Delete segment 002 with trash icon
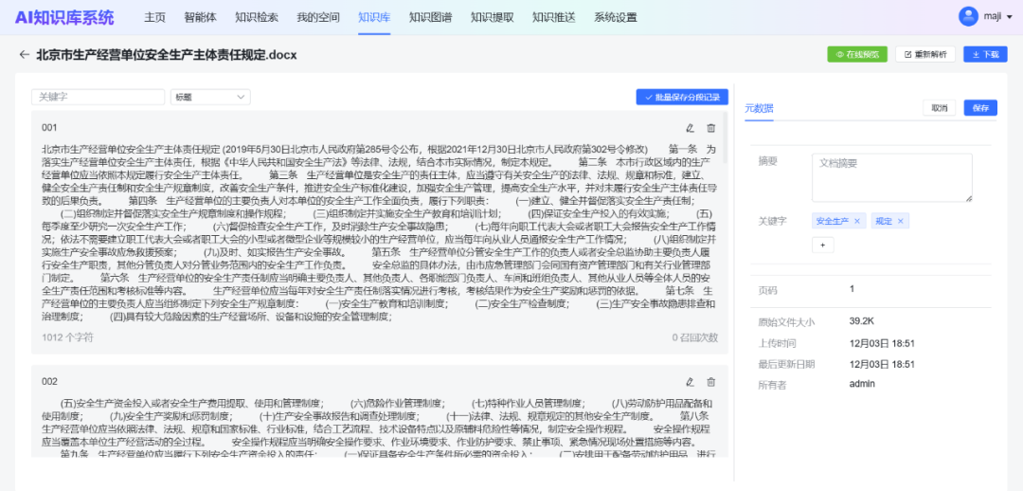The height and width of the screenshot is (491, 1023). coord(711,382)
